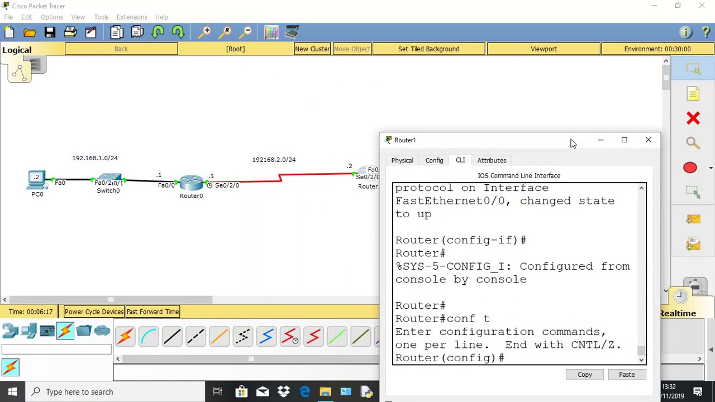Open the Attributes tab in Router1

click(x=492, y=160)
